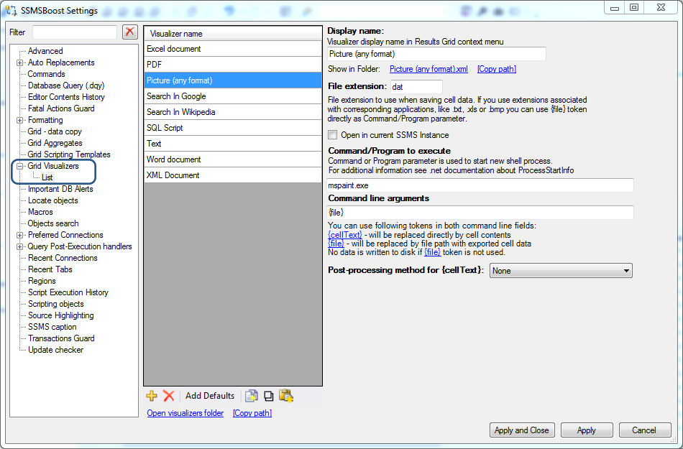Open Scripting objects settings
The height and width of the screenshot is (449, 683).
pos(56,304)
